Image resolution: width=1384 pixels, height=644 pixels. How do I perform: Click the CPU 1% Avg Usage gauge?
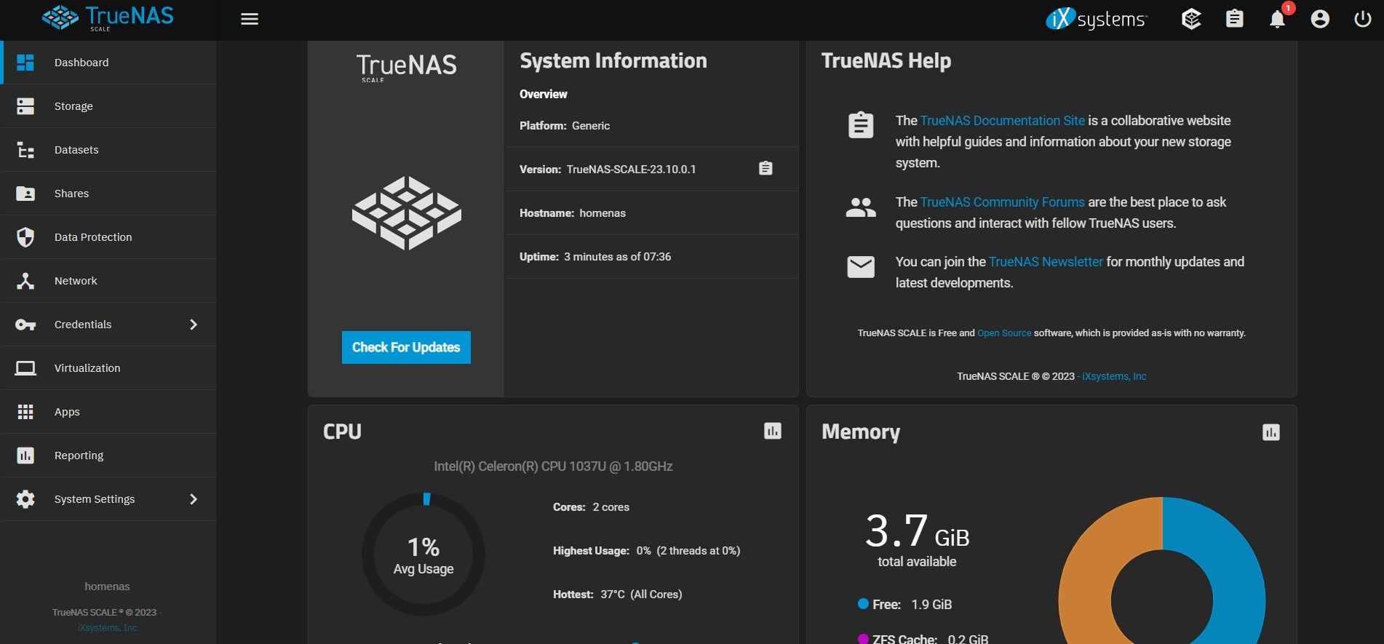click(423, 555)
